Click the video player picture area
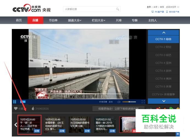This screenshot has width=190, height=139. tap(79, 64)
